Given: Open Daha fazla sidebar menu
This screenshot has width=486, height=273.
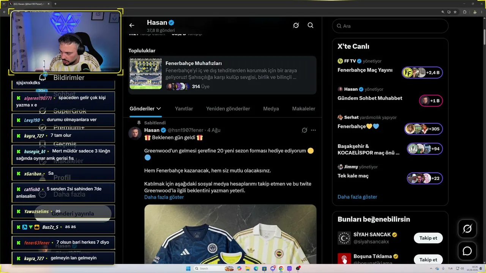Looking at the screenshot, I should (x=62, y=194).
